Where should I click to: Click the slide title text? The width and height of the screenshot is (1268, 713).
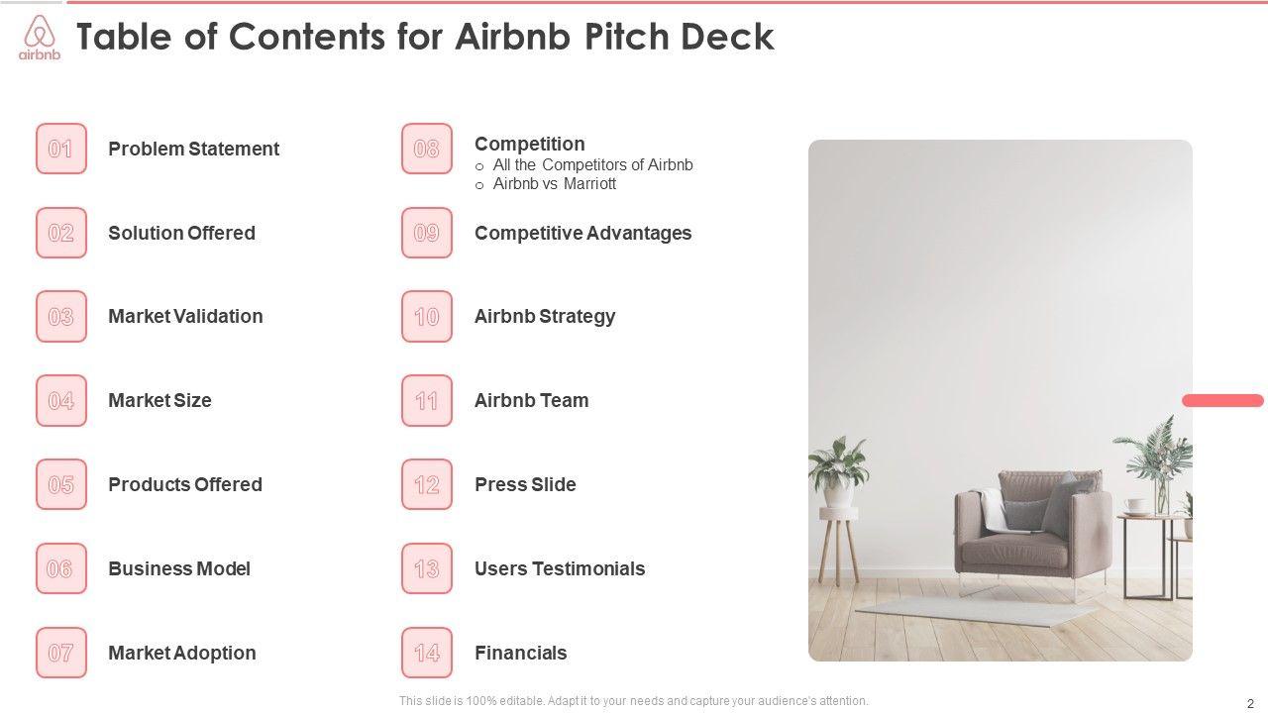point(425,37)
